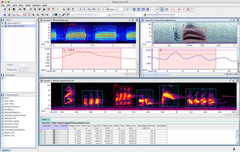Viewport: 240px width, 152px height.
Task: Uncheck the Axes component checkbox
Action: pos(2,98)
